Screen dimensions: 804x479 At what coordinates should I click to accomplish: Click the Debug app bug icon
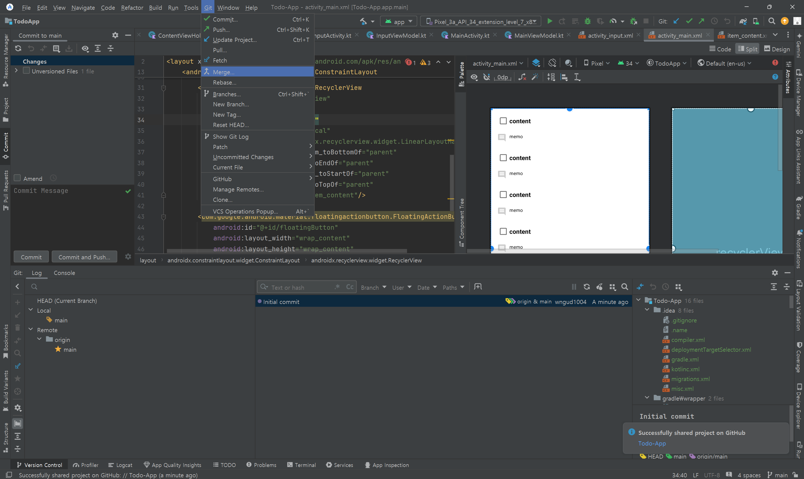587,21
